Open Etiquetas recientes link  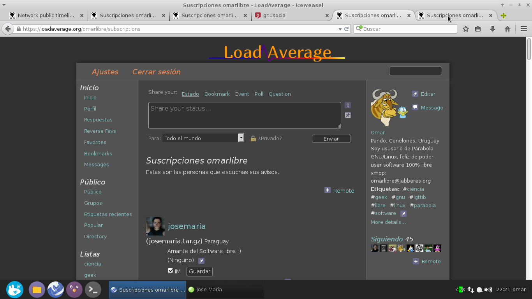(x=108, y=214)
